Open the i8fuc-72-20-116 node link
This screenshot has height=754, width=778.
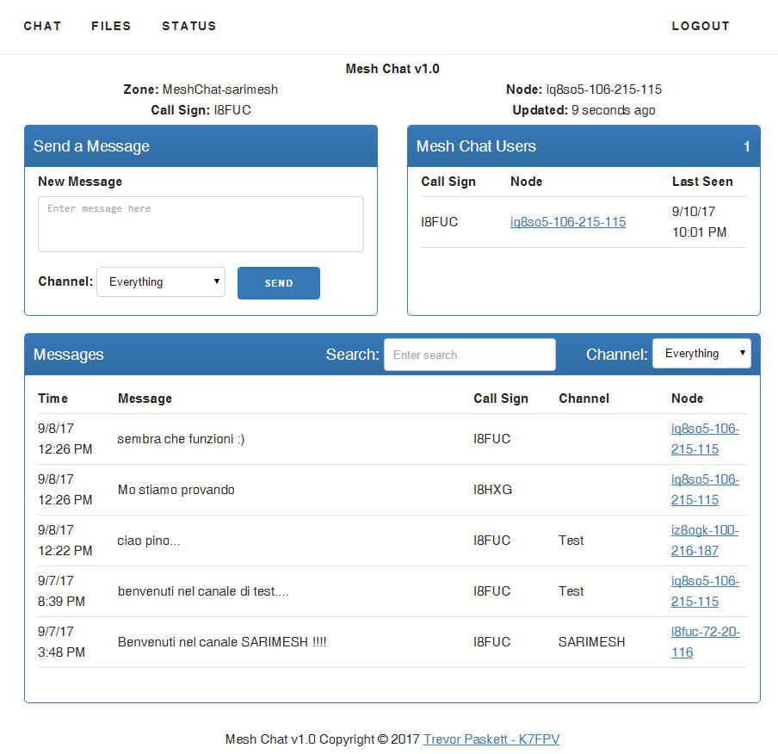[705, 642]
